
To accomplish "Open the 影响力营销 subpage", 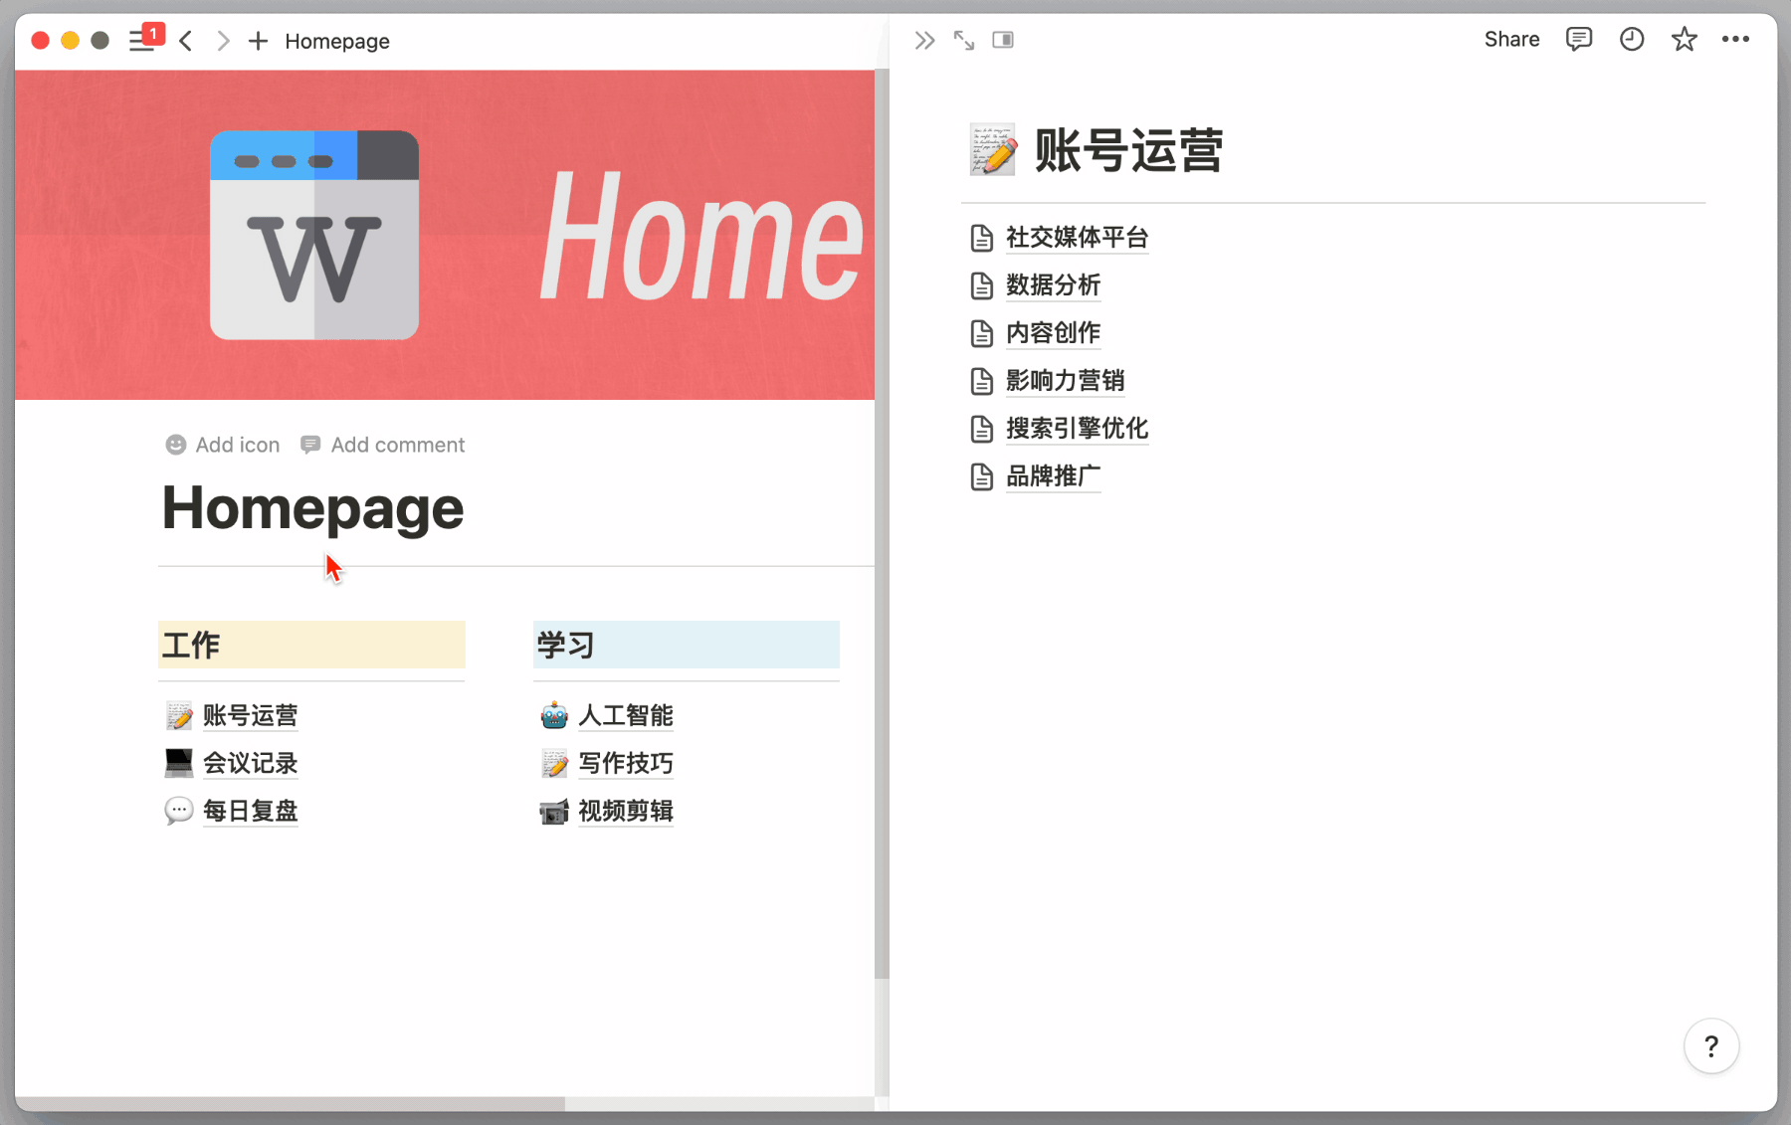I will click(1066, 381).
